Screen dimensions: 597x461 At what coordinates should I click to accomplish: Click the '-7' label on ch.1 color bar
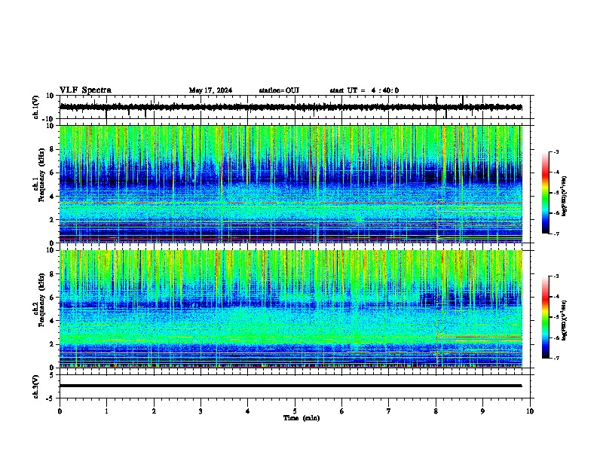point(556,234)
